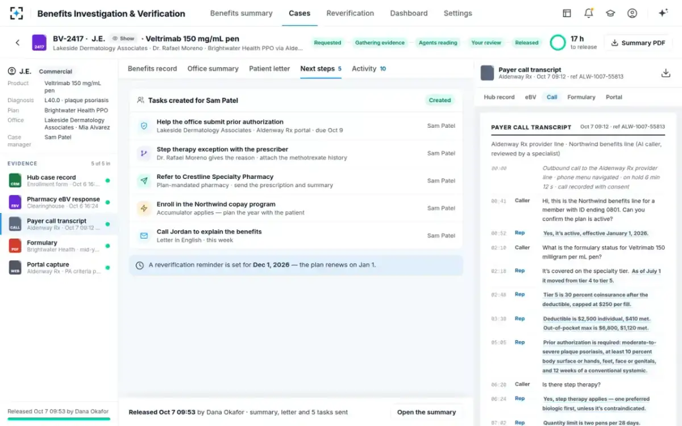
Task: Open the AI sparkle assistant
Action: tap(663, 13)
